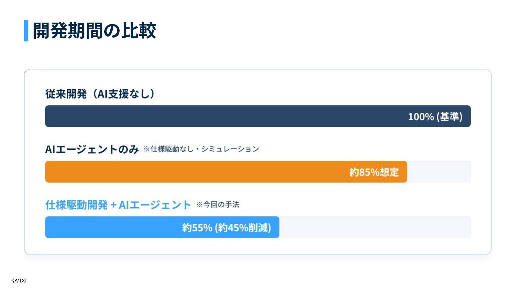This screenshot has height=290, width=516.
Task: Click the (基準) text in the navy bar
Action: click(449, 117)
